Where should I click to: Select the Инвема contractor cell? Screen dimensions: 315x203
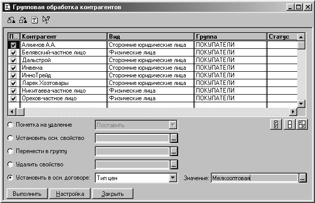(64, 68)
